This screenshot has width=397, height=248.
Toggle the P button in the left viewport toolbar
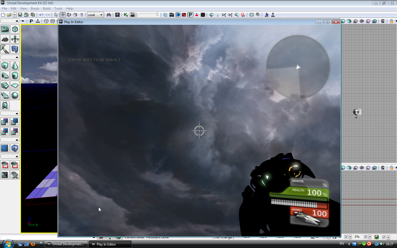[x=31, y=21]
